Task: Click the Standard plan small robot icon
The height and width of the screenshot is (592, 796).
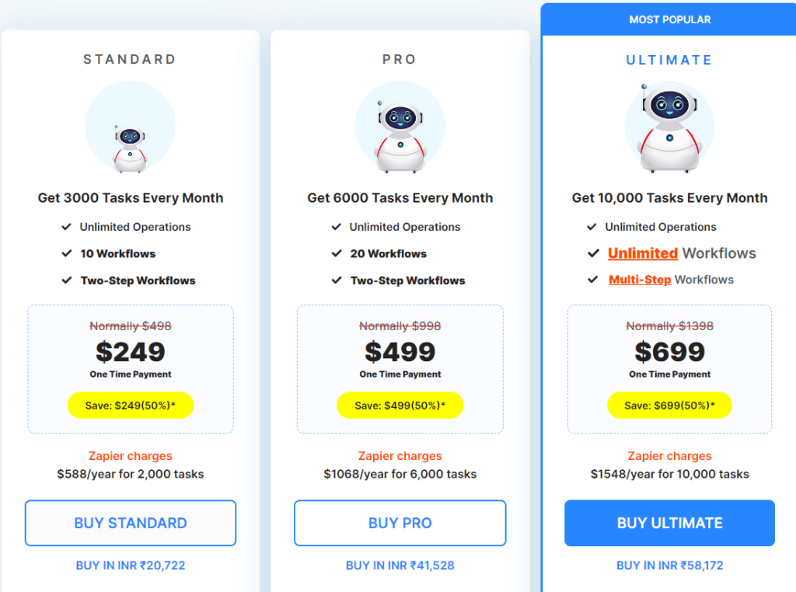Action: click(x=130, y=148)
